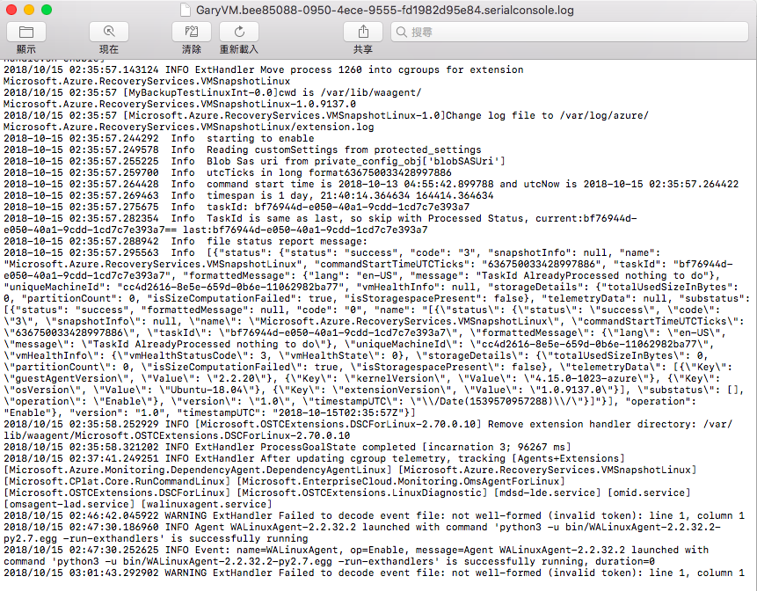This screenshot has height=591, width=757.
Task: Click 'Microsoft.Azure.RecoveryServices.VMSnapshotLinux/extension.log' line
Action: click(x=189, y=127)
